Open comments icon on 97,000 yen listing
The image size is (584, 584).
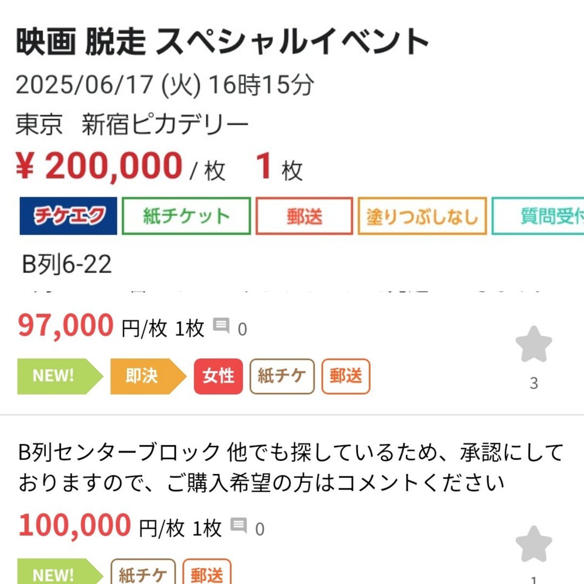221,326
